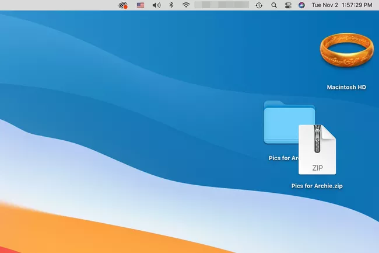Click the partially hidden folder name label

[x=283, y=158]
